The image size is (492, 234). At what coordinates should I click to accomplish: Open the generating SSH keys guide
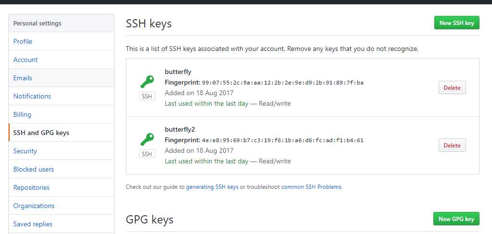click(212, 187)
